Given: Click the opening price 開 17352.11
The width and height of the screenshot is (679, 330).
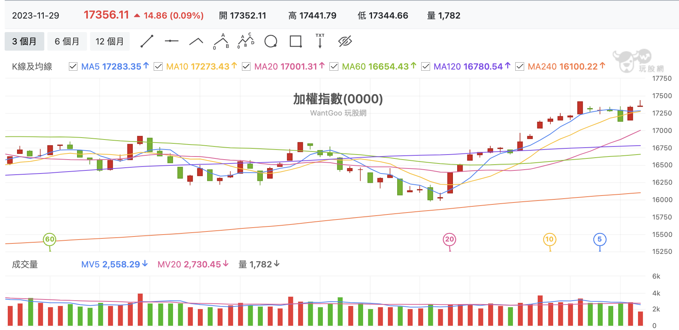Looking at the screenshot, I should (243, 15).
